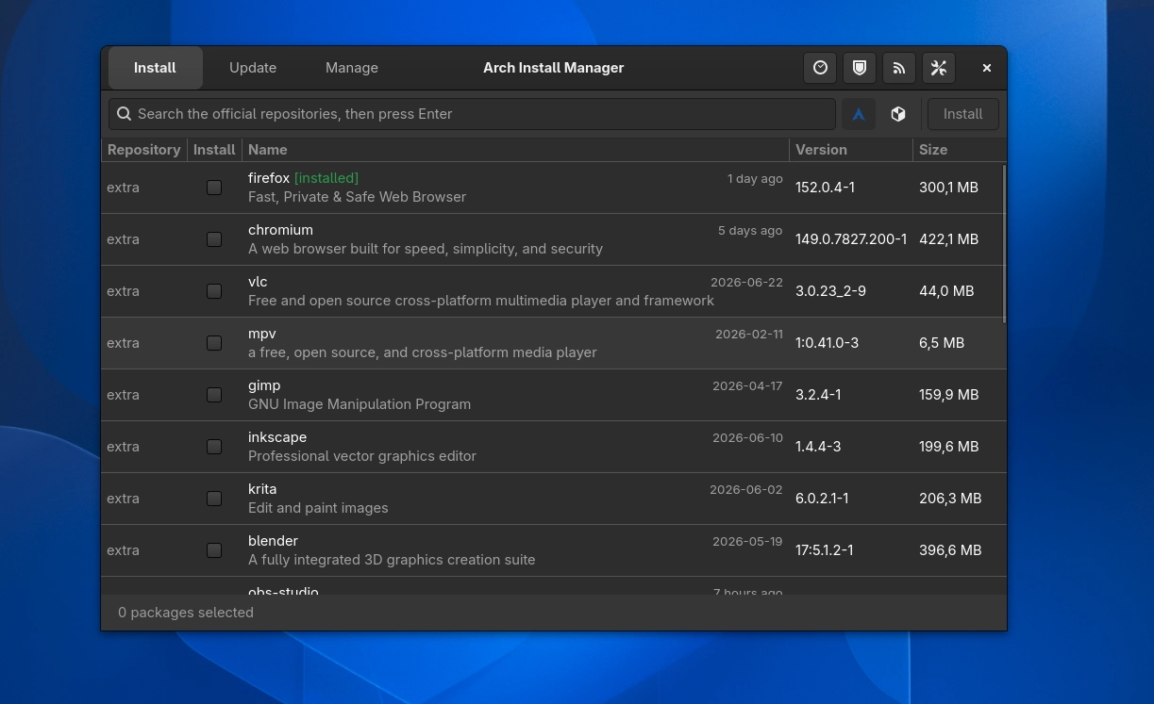
Task: Mark mpv for installation
Action: pos(214,343)
